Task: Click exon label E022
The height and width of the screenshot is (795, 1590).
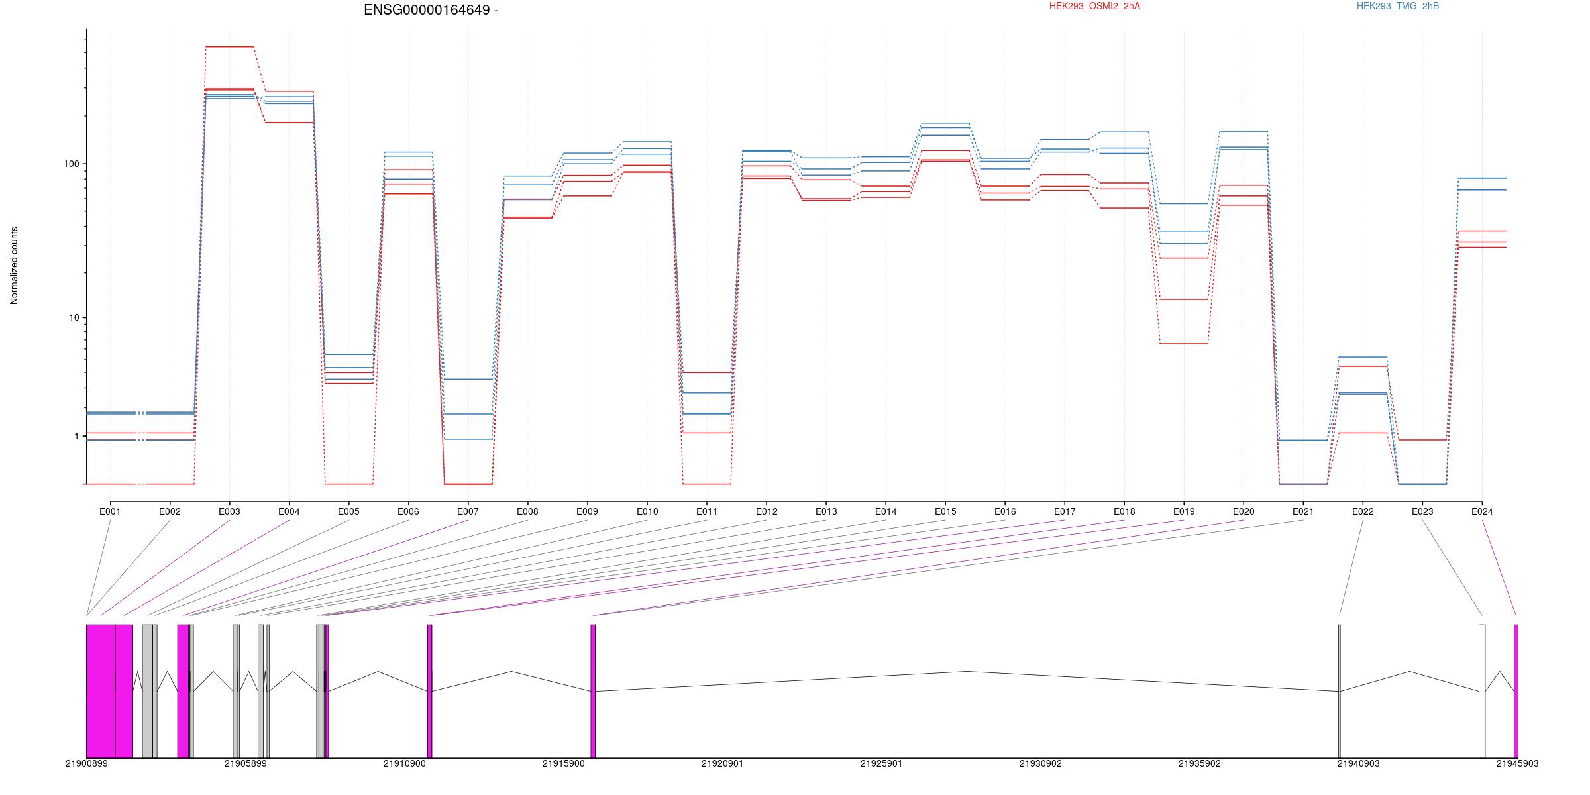Action: click(x=1363, y=511)
